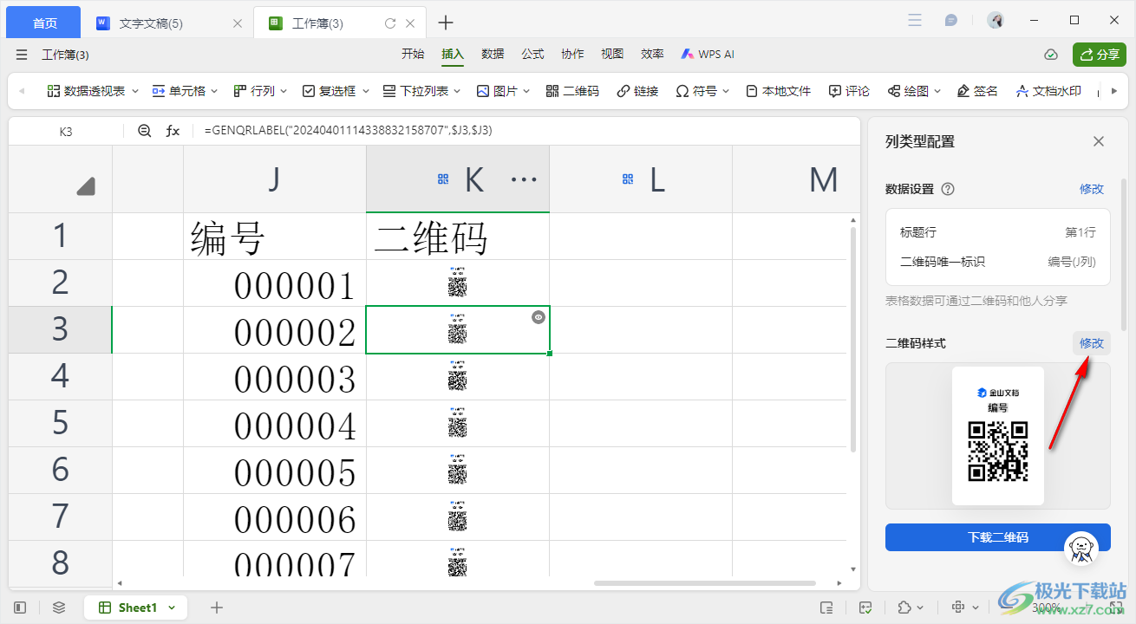
Task: Click the formula bar GENQRLABEL text
Action: click(349, 130)
